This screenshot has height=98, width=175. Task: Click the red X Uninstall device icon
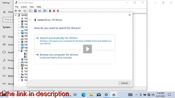pos(54,11)
